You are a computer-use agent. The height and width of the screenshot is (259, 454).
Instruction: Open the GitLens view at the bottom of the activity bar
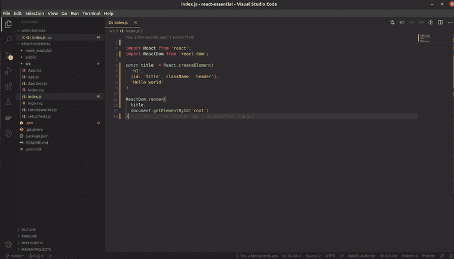[x=8, y=133]
